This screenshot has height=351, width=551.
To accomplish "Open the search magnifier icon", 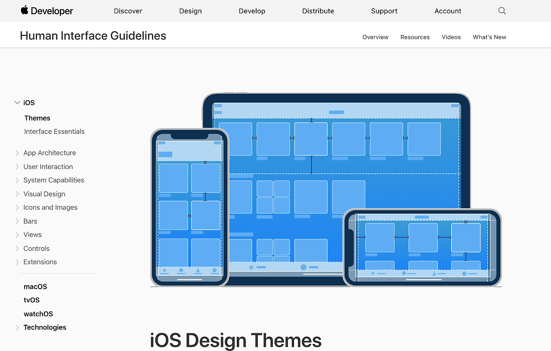I will tap(502, 11).
